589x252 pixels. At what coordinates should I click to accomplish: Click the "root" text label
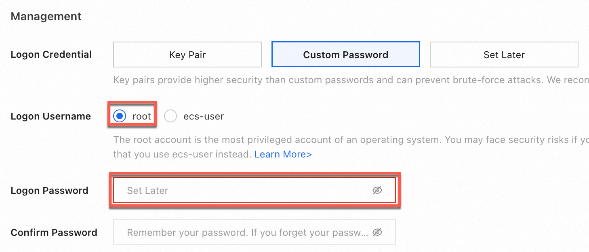(x=141, y=116)
